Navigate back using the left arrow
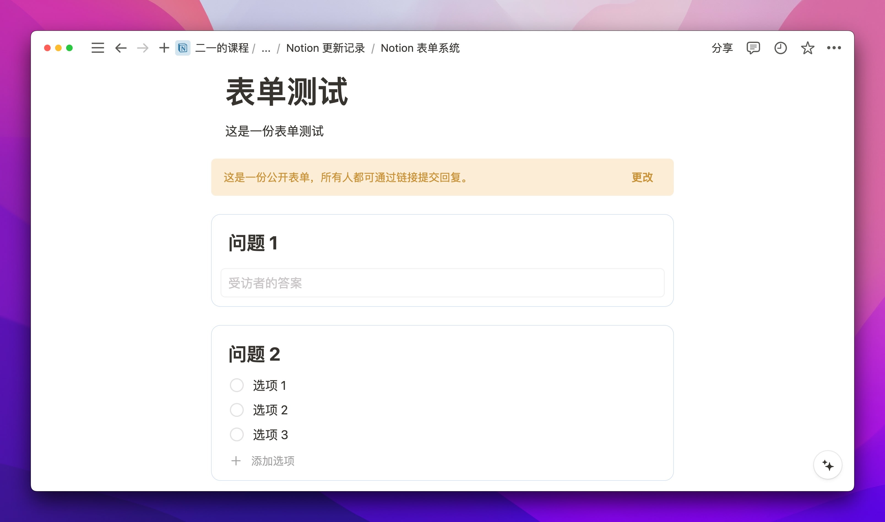The image size is (885, 522). point(120,48)
